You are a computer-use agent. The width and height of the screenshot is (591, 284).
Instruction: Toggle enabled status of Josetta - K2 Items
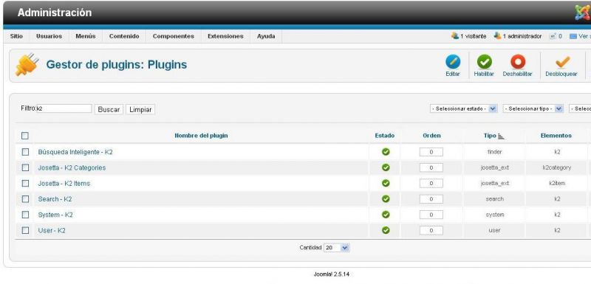(386, 183)
